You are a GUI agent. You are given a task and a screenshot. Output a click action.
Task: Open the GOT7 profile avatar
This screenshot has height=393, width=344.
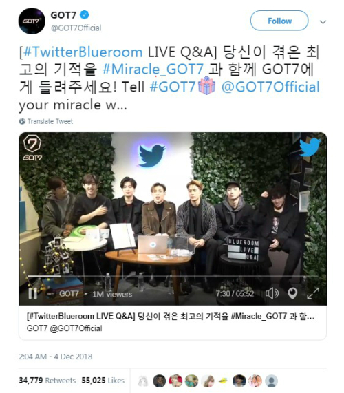[32, 21]
